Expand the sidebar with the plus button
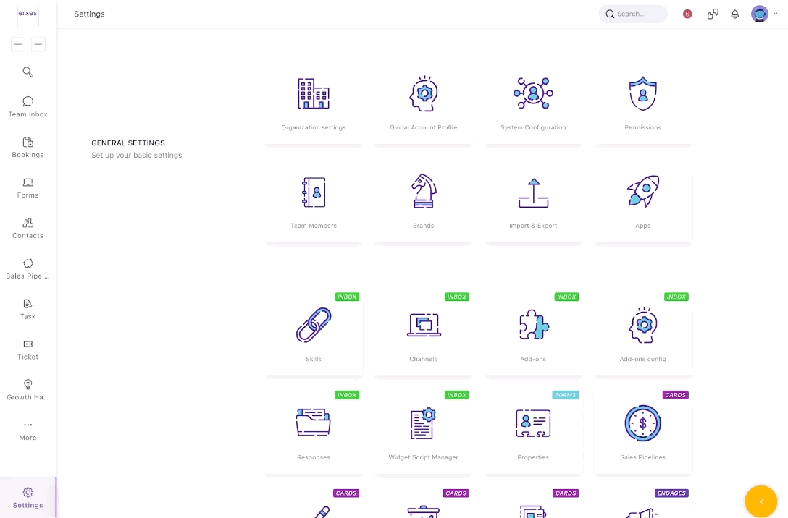Screen dimensions: 788x518 [x=38, y=44]
